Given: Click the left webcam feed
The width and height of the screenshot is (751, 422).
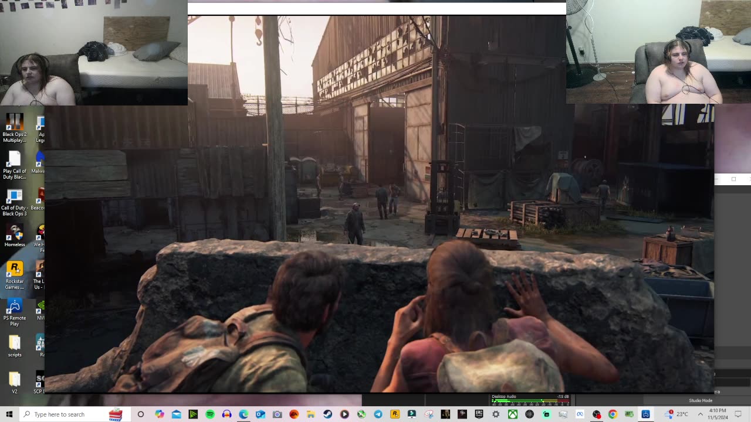Looking at the screenshot, I should (94, 53).
